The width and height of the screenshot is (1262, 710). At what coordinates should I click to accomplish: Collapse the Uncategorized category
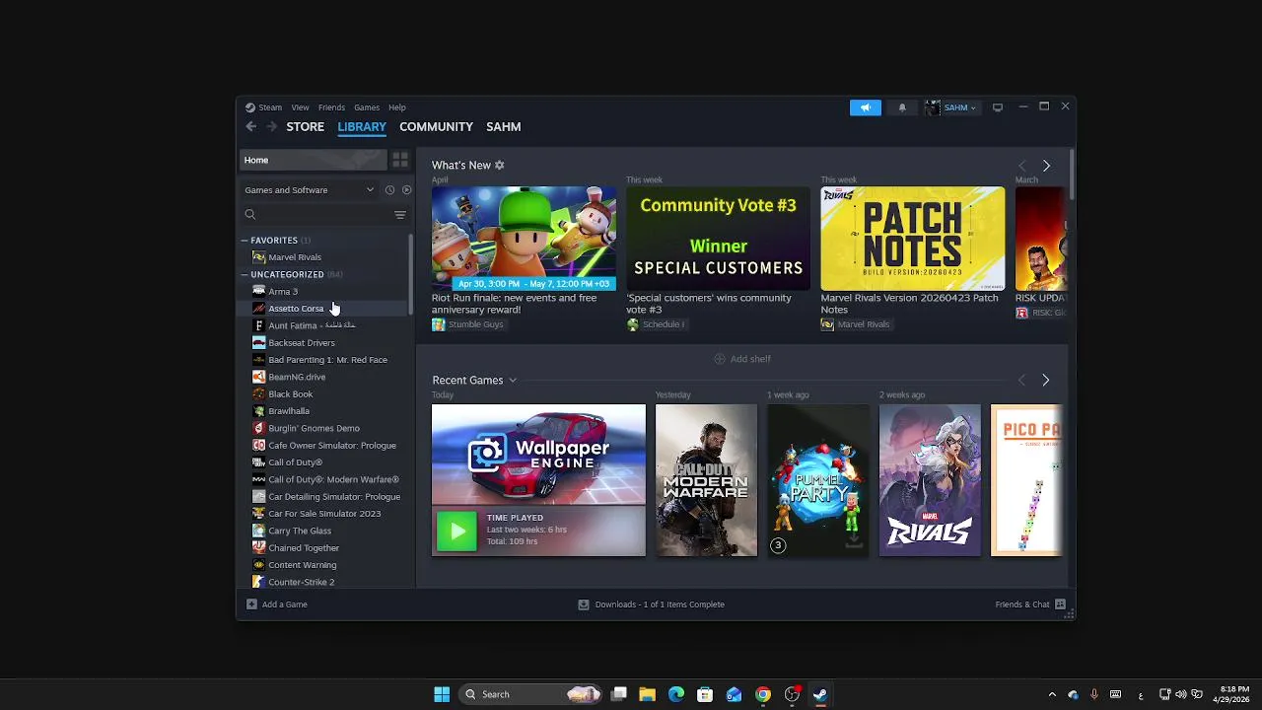click(x=245, y=275)
